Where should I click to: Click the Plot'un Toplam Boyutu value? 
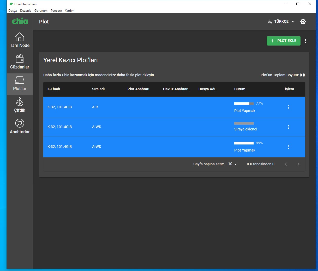(x=302, y=75)
